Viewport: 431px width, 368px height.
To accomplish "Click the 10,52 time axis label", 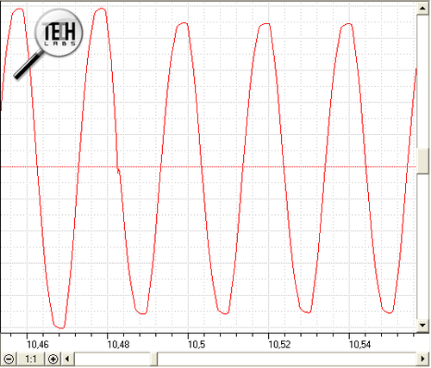I will [x=279, y=345].
